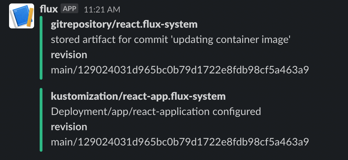Click the APP badge next to flux
Image resolution: width=348 pixels, height=160 pixels.
pyautogui.click(x=70, y=9)
